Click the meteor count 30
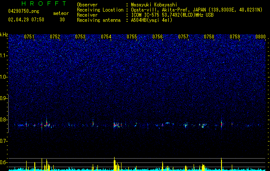This screenshot has height=171, width=270. pos(62,20)
